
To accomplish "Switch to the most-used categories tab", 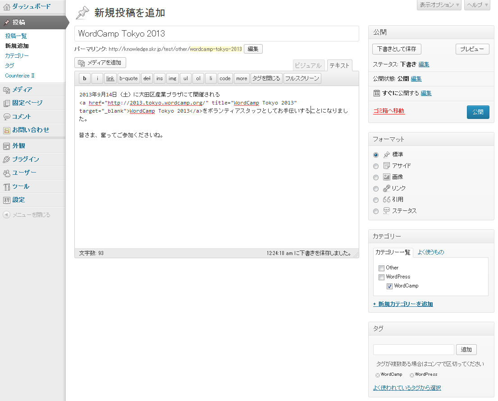I will pos(430,252).
